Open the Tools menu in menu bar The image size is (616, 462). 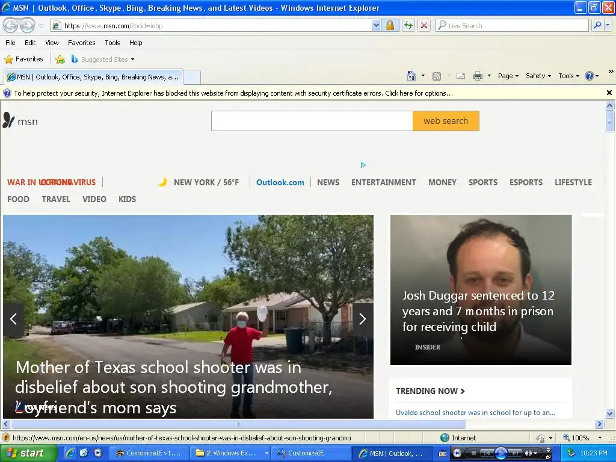click(x=112, y=43)
